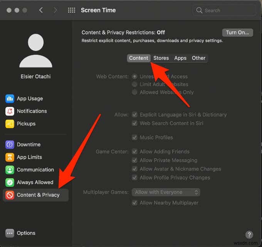Open help with the question mark button
Screen dimensions: 262x247
point(249,235)
